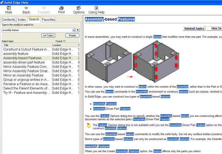Open the Favorites tab
Screen dimensions: 222x154
click(48, 20)
